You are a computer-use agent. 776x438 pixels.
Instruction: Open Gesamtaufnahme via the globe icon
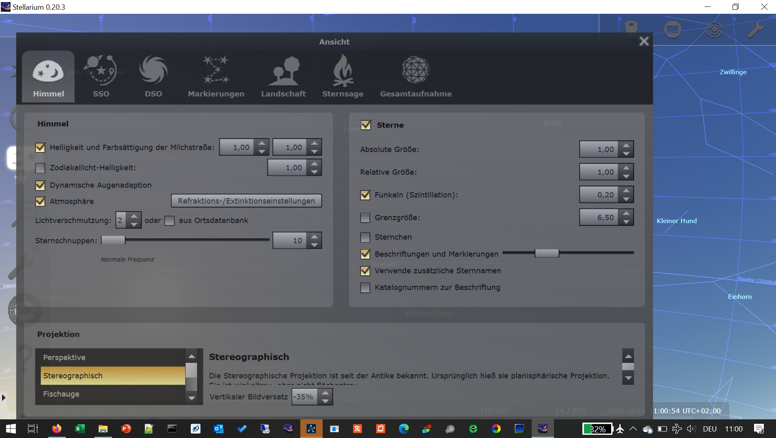pyautogui.click(x=416, y=75)
